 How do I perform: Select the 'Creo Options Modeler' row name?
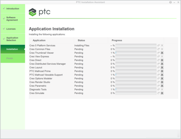pyautogui.click(x=41, y=79)
